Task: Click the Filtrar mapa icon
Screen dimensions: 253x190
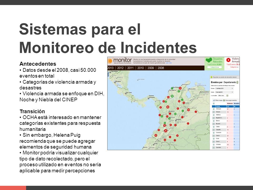Action: (214, 100)
